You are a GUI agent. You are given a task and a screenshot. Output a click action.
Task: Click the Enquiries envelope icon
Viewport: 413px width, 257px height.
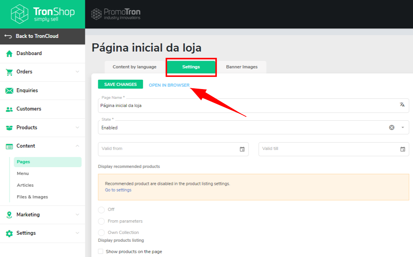tap(9, 91)
